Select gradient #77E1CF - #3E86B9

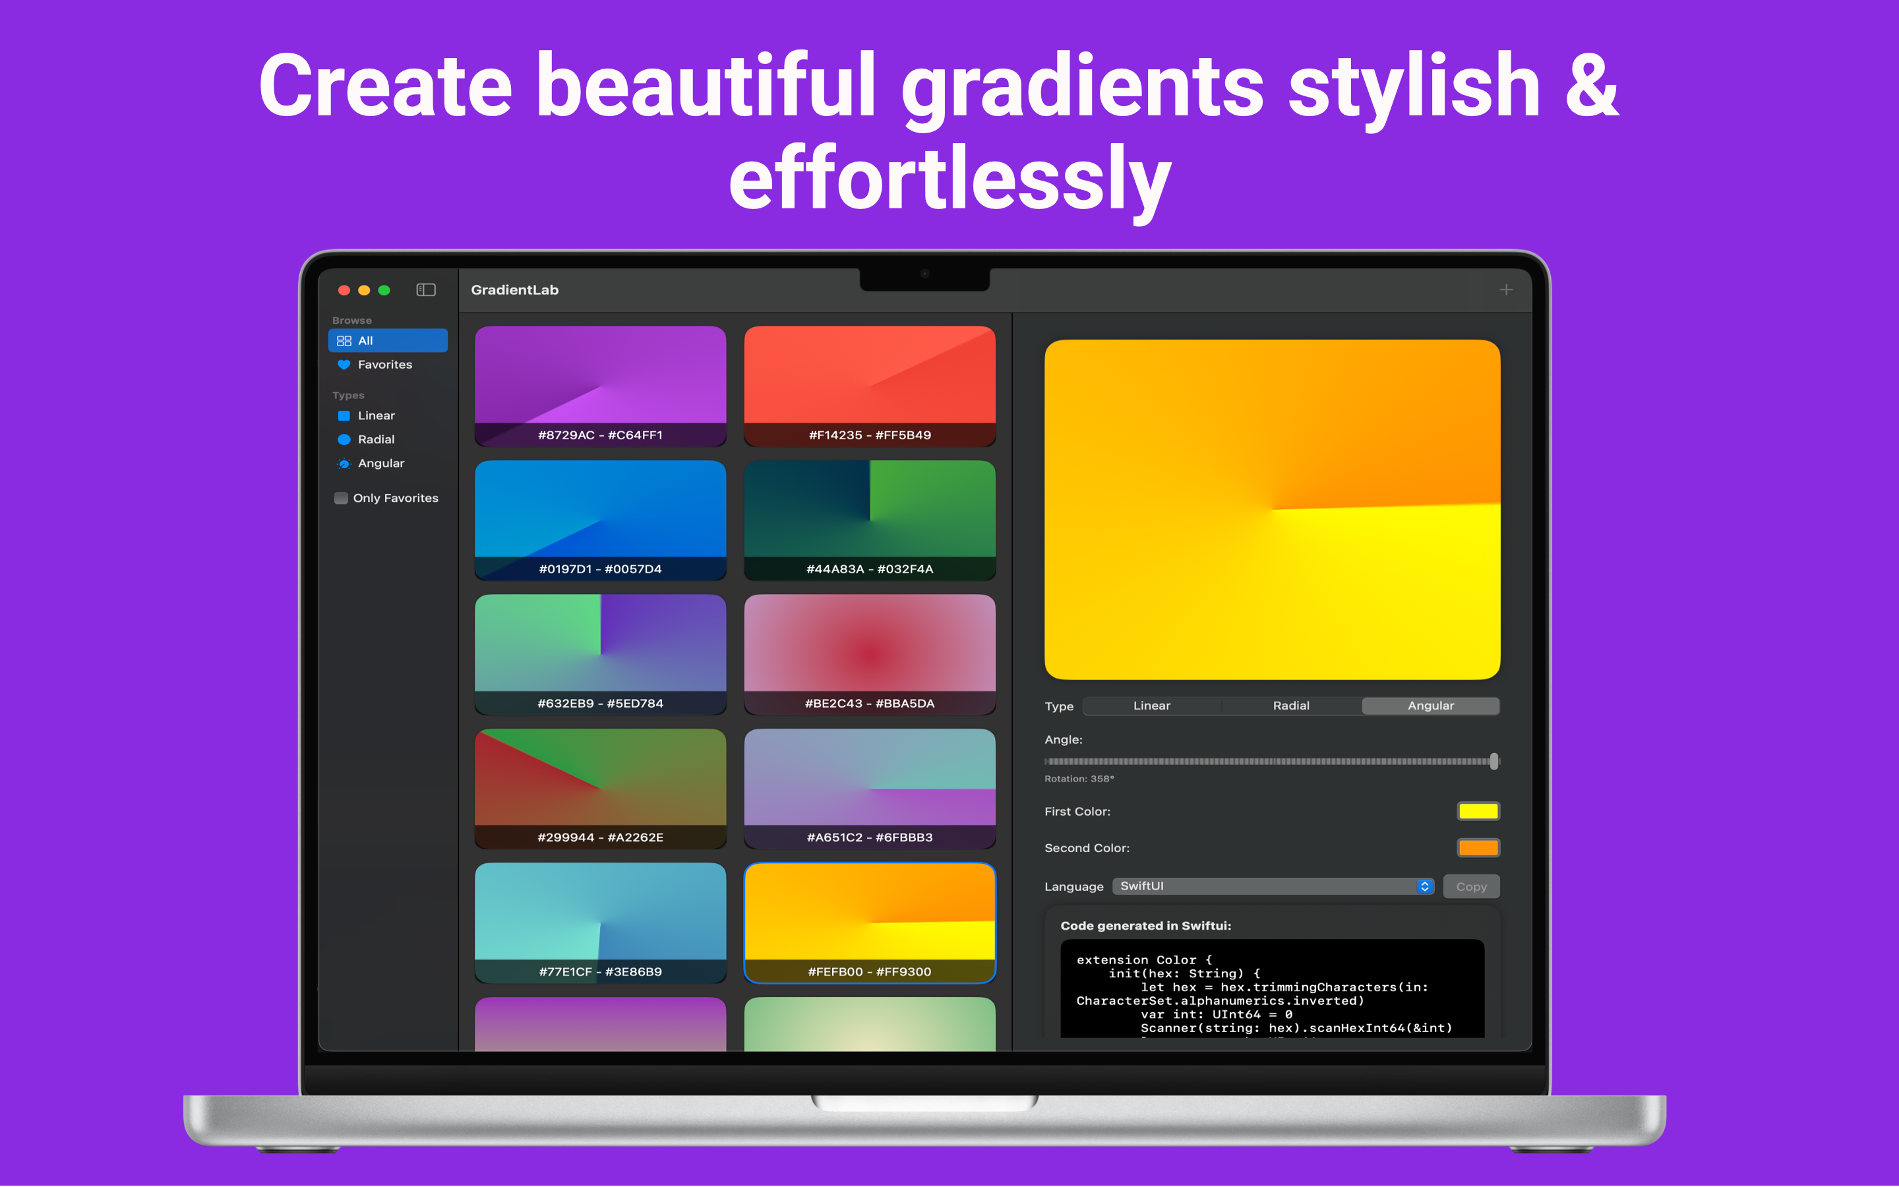click(600, 923)
